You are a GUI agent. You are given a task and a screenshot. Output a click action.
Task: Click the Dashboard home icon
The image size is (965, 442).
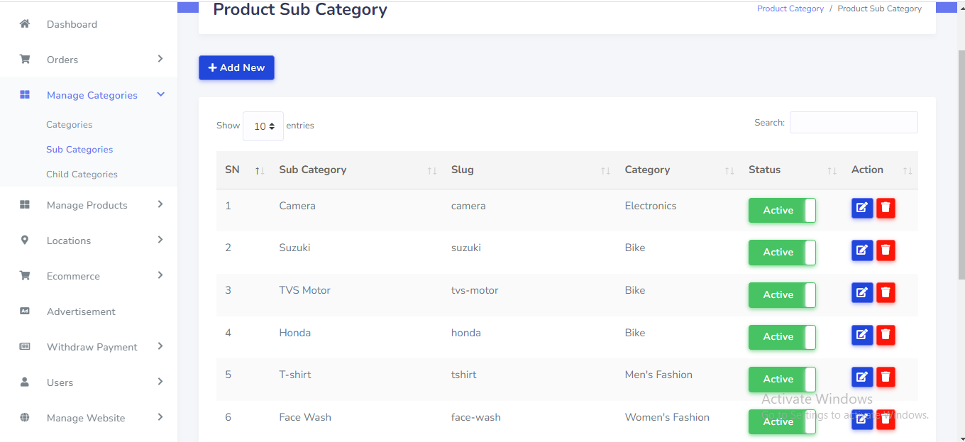25,24
